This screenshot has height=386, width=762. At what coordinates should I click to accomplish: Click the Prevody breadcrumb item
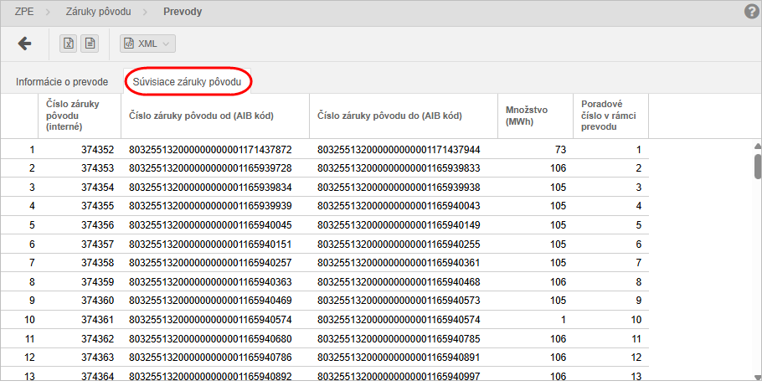182,12
